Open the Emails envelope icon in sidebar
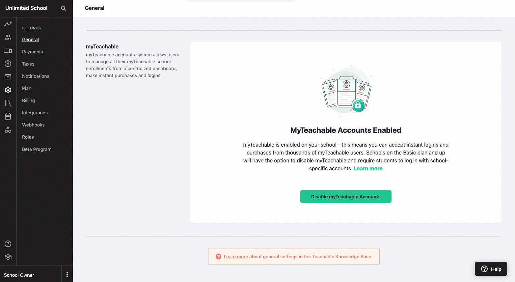This screenshot has width=515, height=282. [8, 77]
